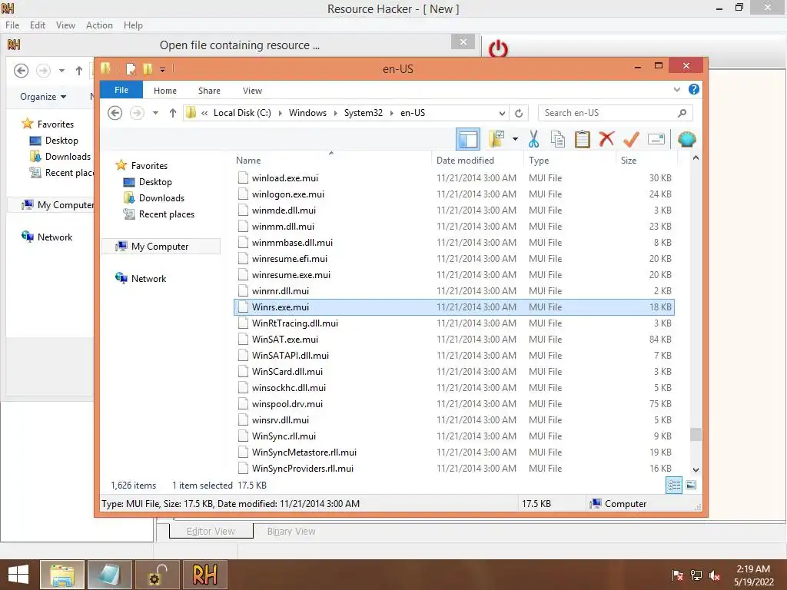Expand the ribbon with the chevron
Screen dimensions: 787x590
[676, 90]
